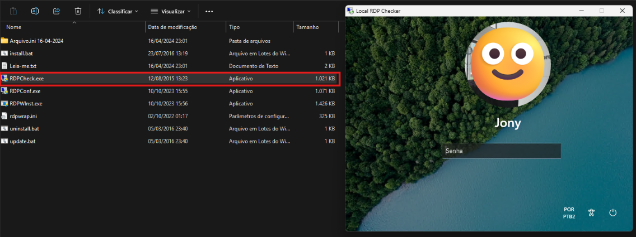This screenshot has width=636, height=237.
Task: Click the Jony user avatar picture
Action: click(x=507, y=65)
